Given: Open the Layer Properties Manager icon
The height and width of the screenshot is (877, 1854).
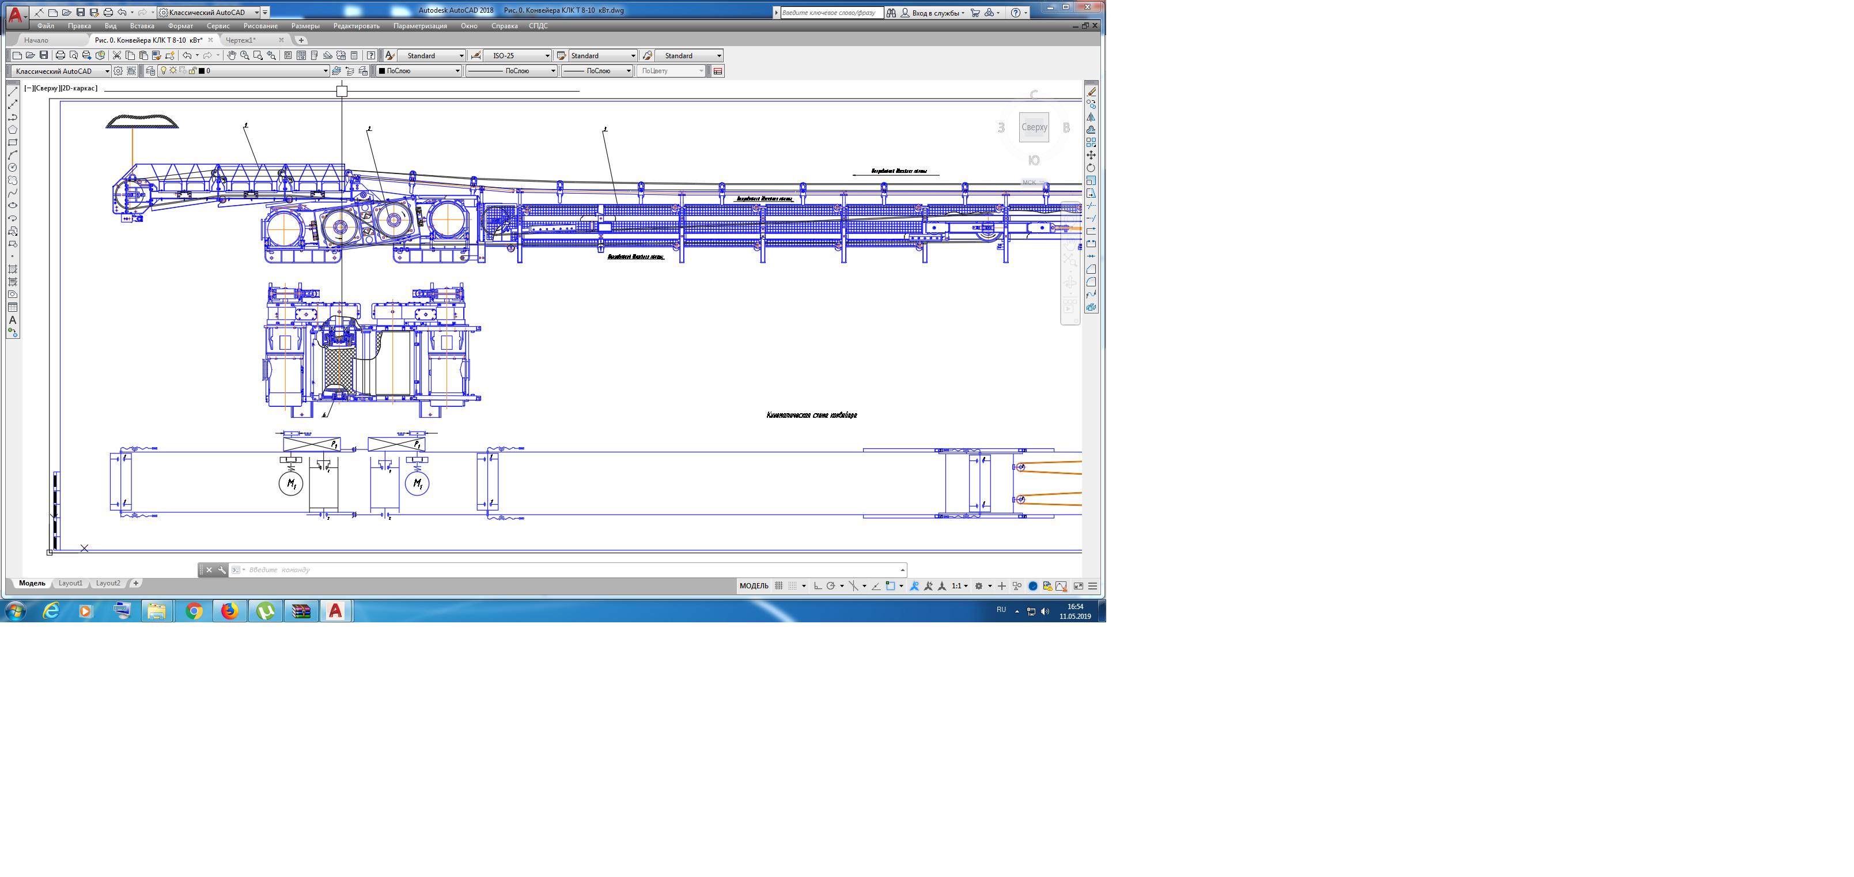Looking at the screenshot, I should click(150, 70).
